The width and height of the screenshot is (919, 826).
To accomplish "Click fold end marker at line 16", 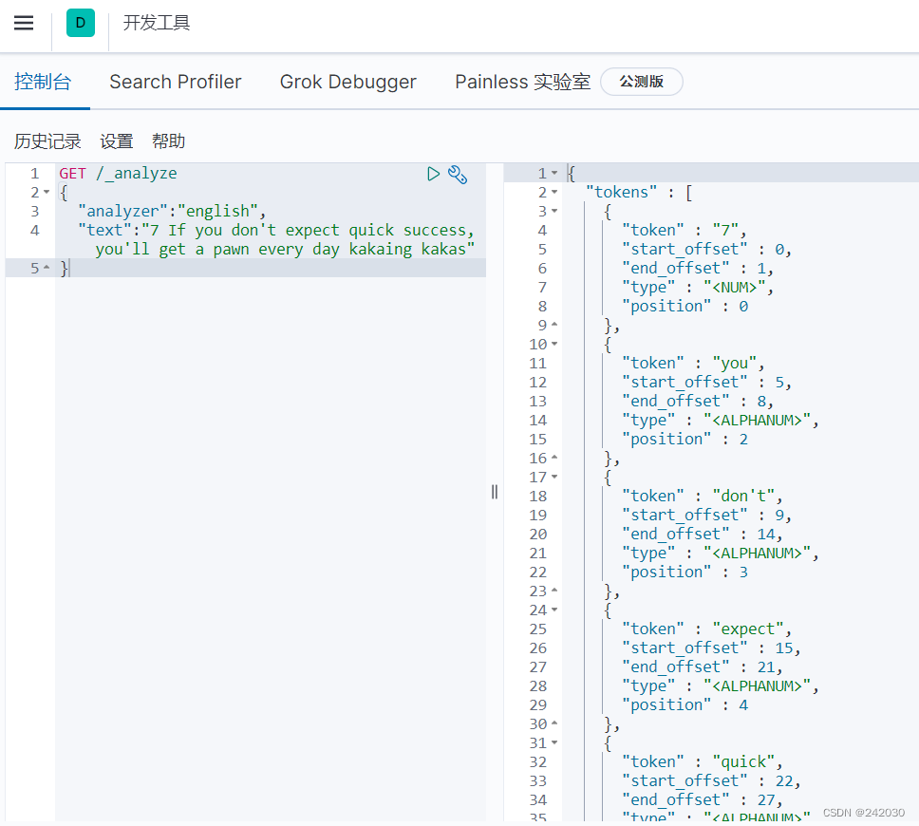I will tap(554, 458).
